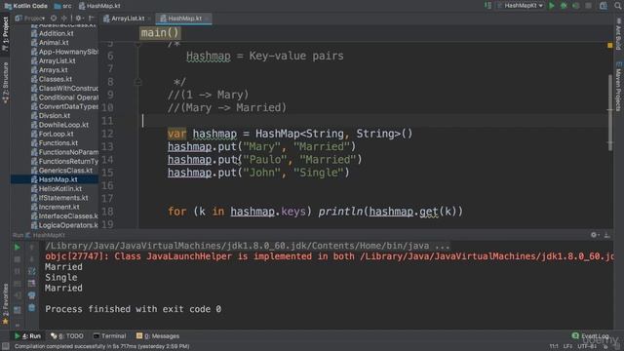Click line separator LF in status bar
This screenshot has height=351, width=624.
click(x=567, y=347)
